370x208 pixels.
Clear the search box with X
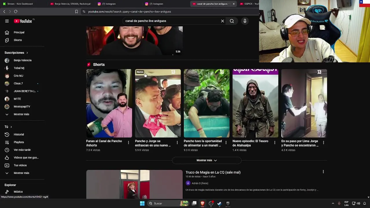[x=223, y=21]
